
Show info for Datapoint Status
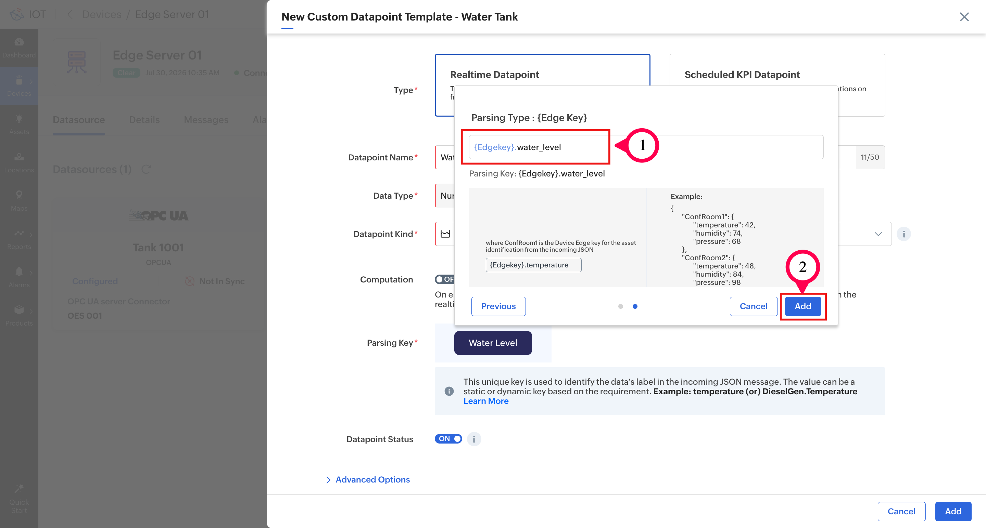pos(473,439)
